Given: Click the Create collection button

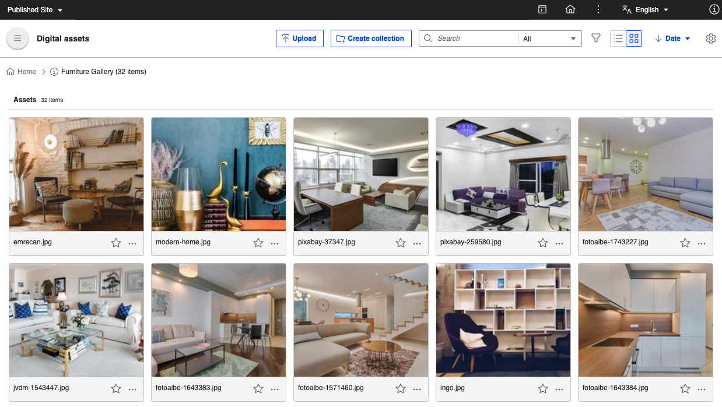Looking at the screenshot, I should pos(371,38).
